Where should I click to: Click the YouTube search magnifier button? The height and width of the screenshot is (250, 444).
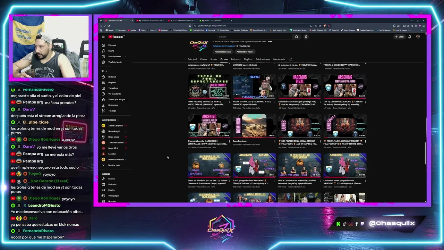[x=296, y=37]
